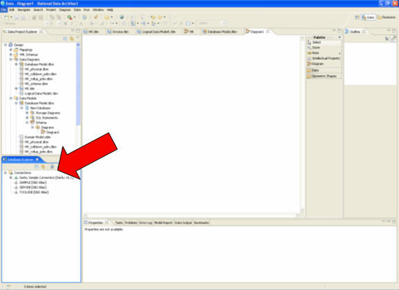Open the File menu

tap(3, 10)
